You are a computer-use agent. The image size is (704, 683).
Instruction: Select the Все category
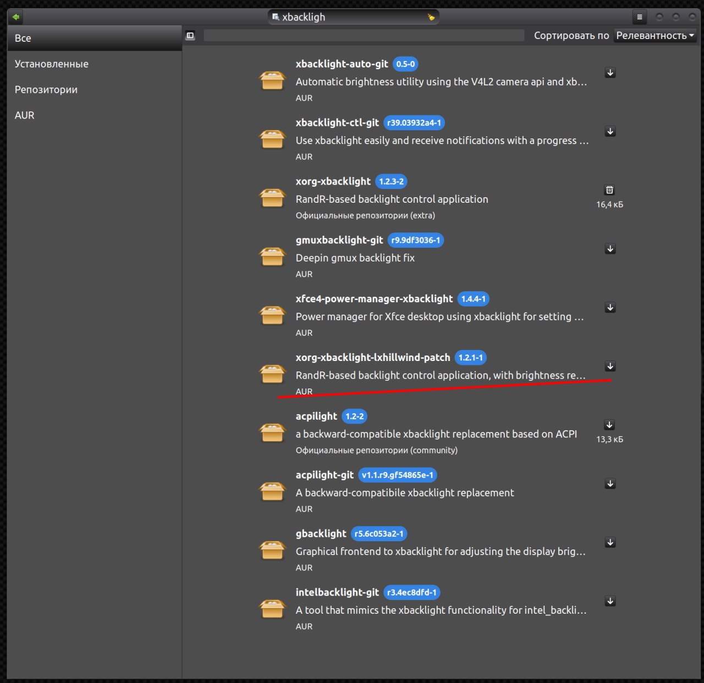coord(94,38)
